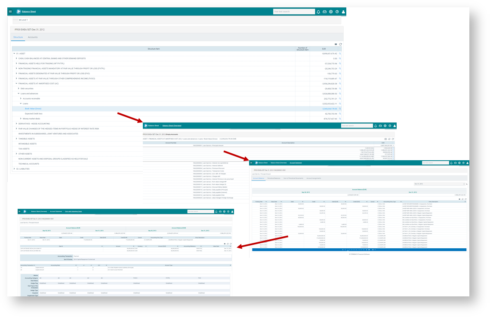Click the refresh icon above the structure table

click(340, 44)
